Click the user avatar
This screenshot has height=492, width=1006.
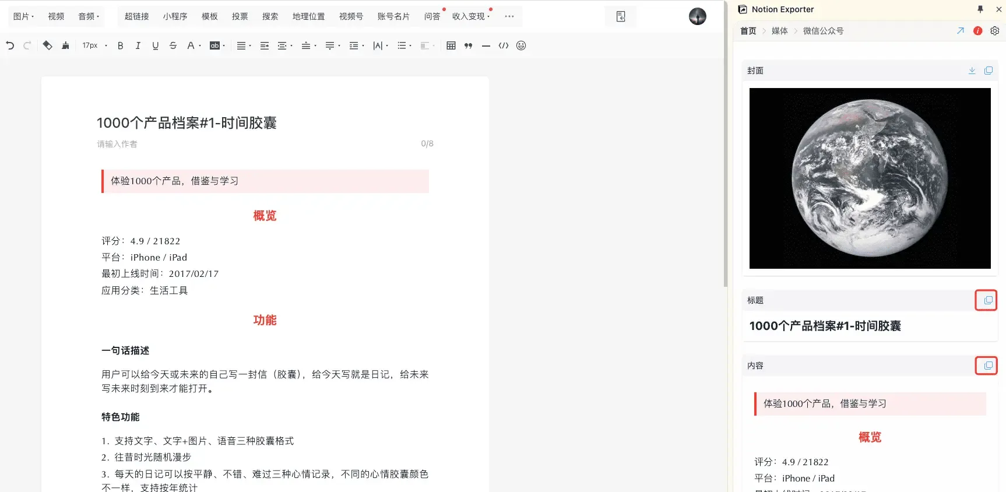[x=698, y=16]
